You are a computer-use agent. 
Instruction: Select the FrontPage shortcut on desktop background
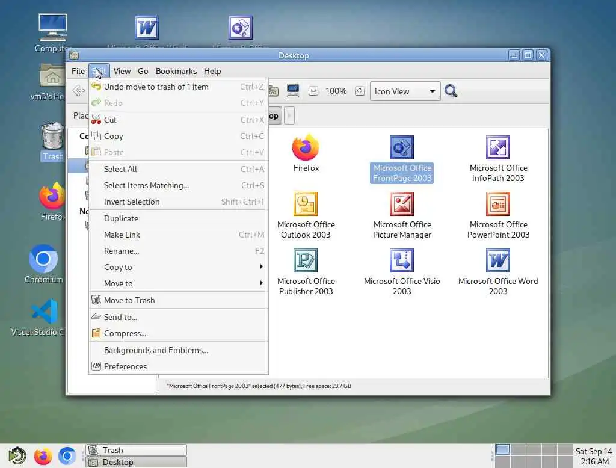click(x=241, y=28)
